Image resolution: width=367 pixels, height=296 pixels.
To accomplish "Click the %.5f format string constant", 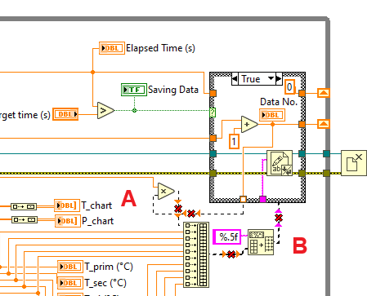I will (227, 236).
